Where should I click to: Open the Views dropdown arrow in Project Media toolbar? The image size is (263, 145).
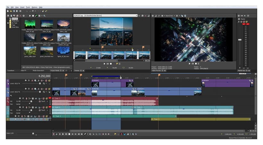(42, 16)
